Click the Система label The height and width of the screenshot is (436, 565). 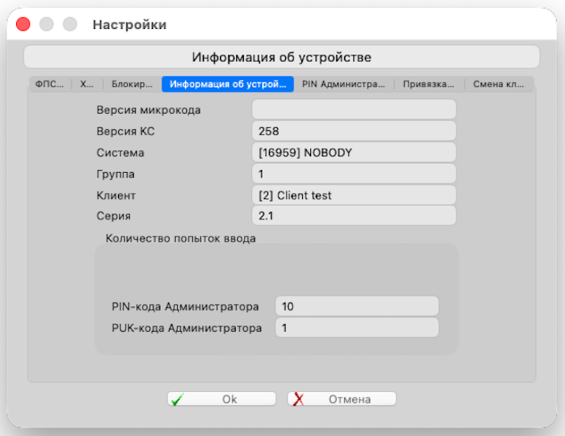coord(120,152)
